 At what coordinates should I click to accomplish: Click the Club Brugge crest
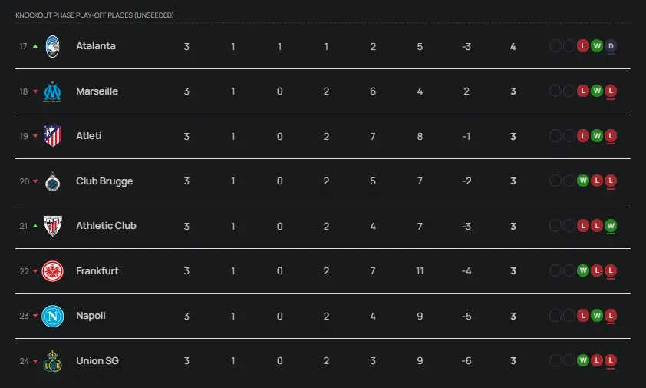(x=52, y=181)
